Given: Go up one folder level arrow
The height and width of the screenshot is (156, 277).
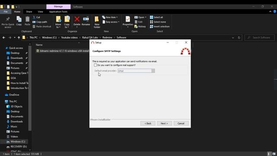Looking at the screenshot, I should [x=19, y=38].
